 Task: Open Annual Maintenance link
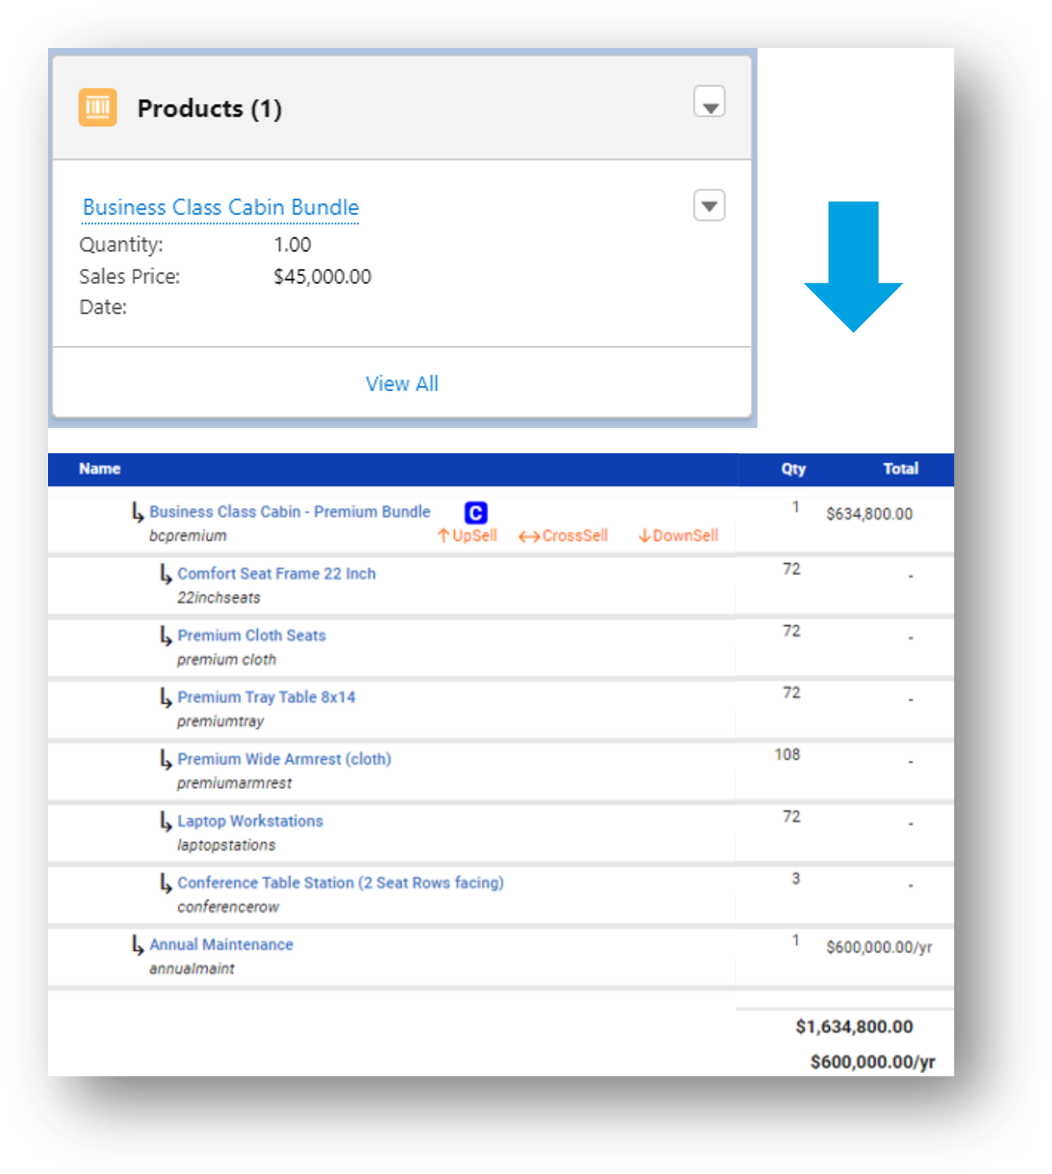pyautogui.click(x=222, y=945)
